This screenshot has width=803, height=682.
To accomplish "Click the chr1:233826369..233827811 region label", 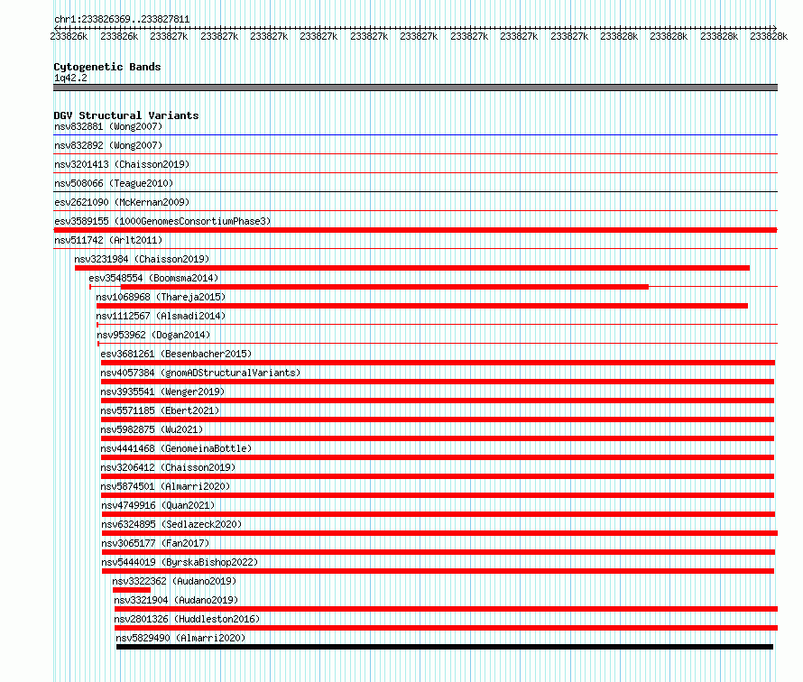I will [x=122, y=20].
